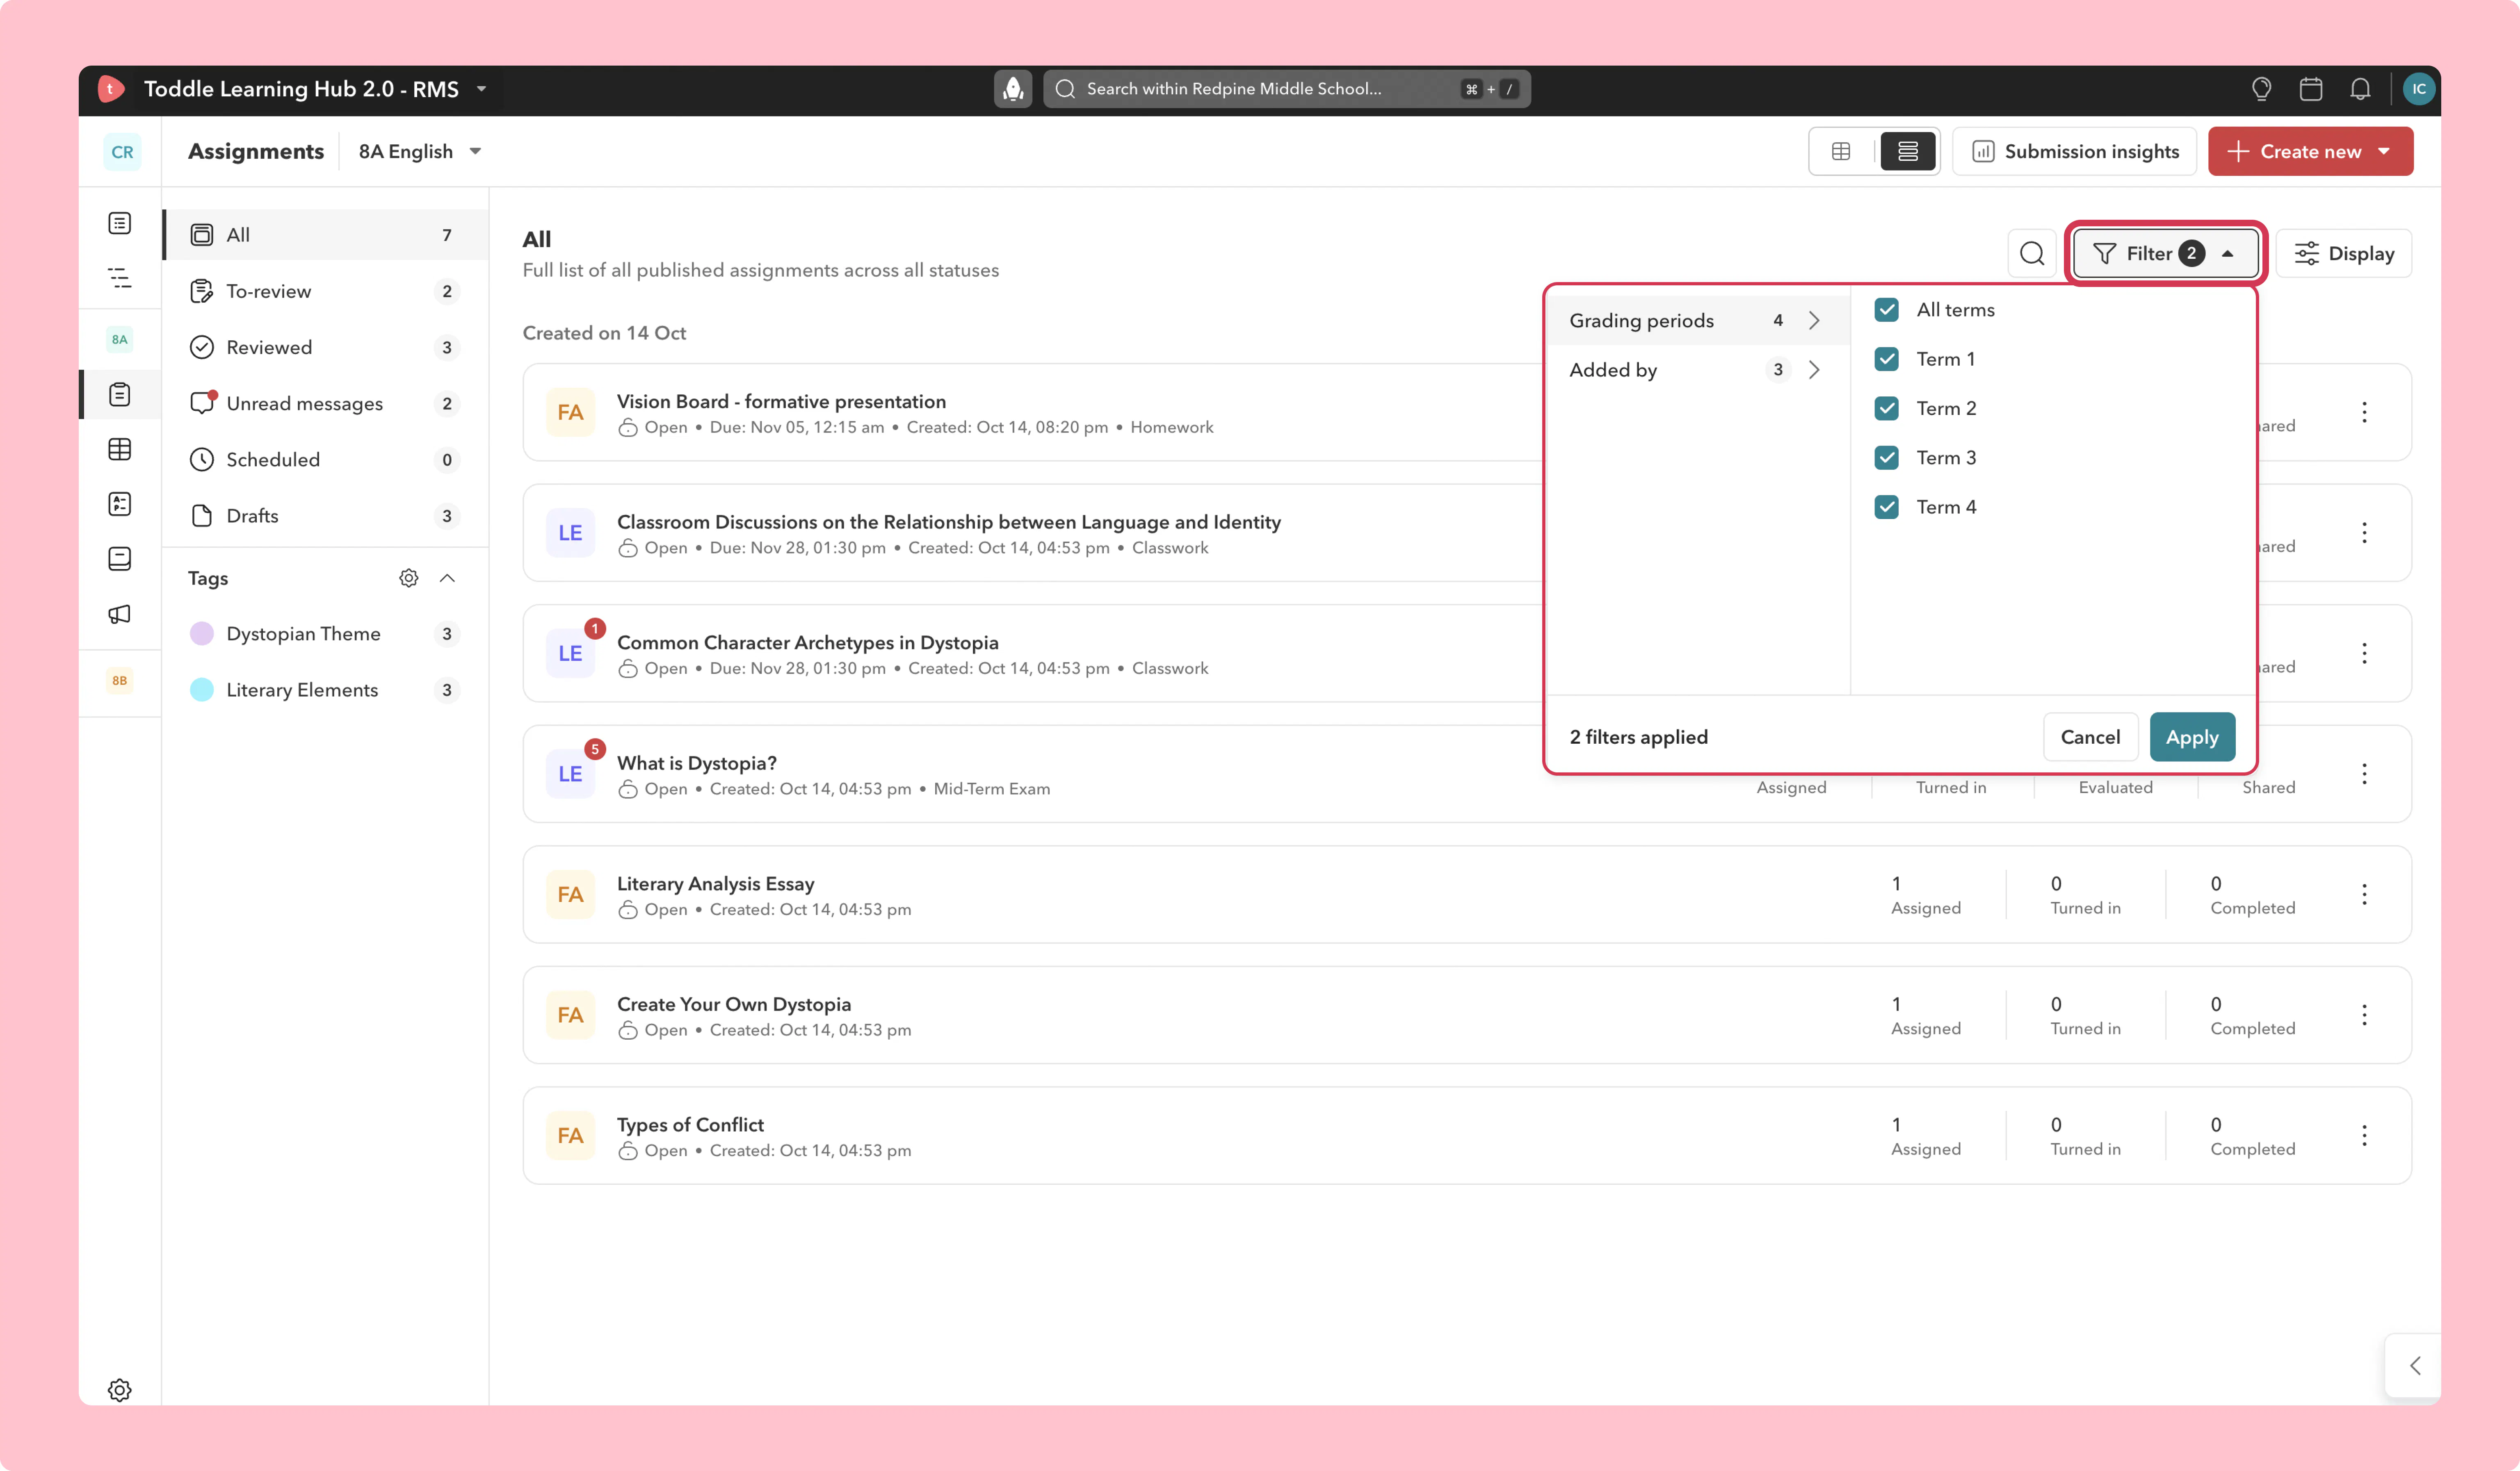Screen dimensions: 2520x1471
Task: Click the FA badge on Literary Analysis Essay
Action: click(570, 895)
